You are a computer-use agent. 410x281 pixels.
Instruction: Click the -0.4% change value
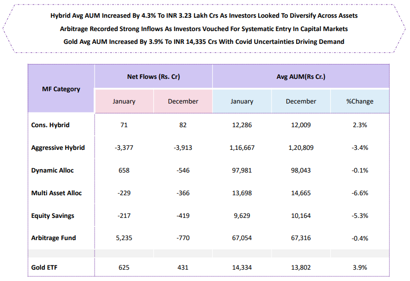[360, 238]
